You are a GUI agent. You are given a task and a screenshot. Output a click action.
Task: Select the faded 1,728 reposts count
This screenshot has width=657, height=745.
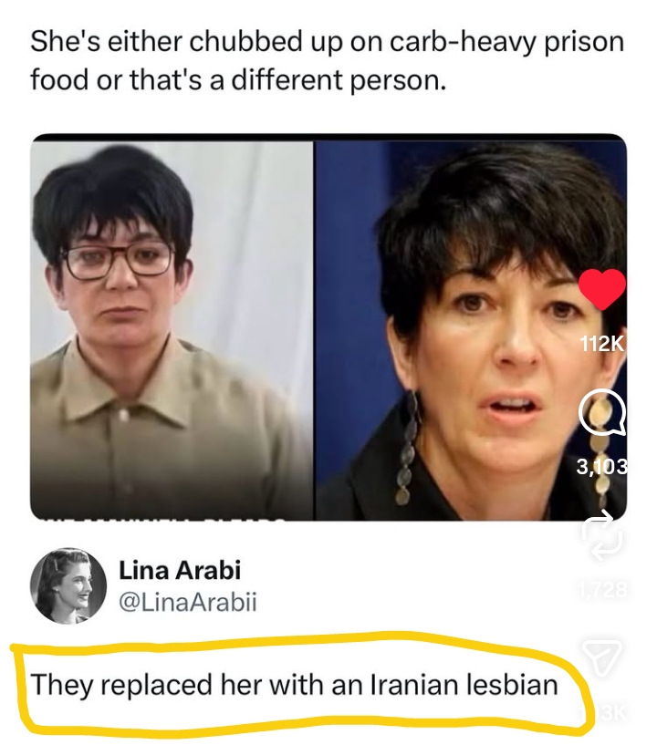tap(602, 590)
